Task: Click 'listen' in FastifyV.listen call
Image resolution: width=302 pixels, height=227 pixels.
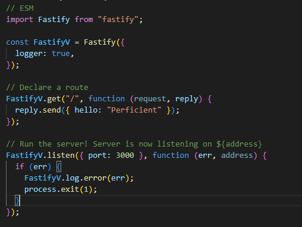Action: point(61,156)
